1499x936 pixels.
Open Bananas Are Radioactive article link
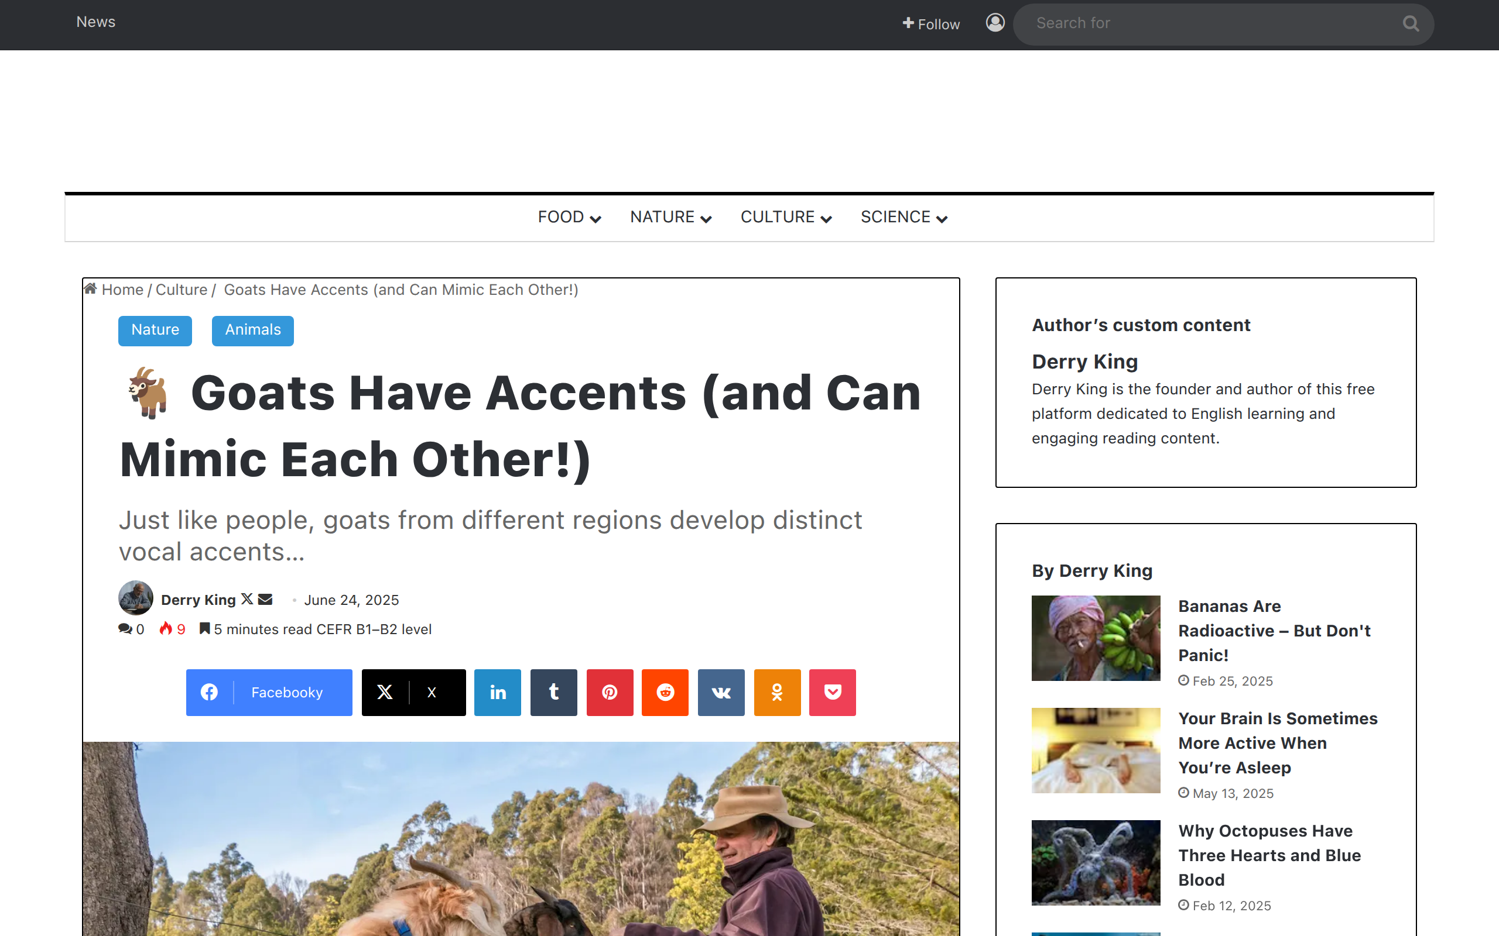(x=1274, y=630)
